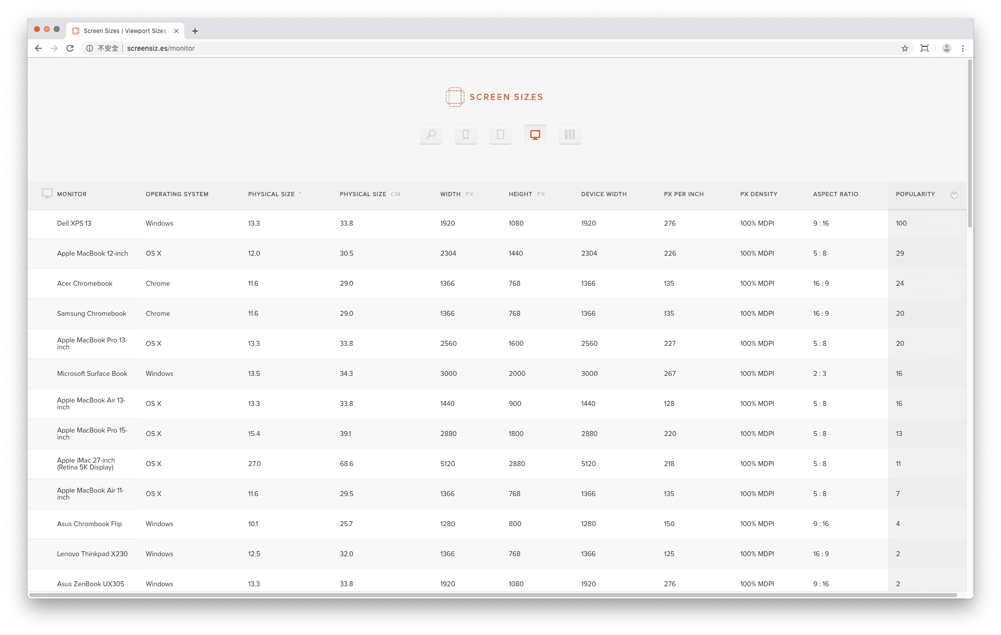The image size is (1001, 635).
Task: Sort by the Physical Size inch column
Action: click(271, 194)
